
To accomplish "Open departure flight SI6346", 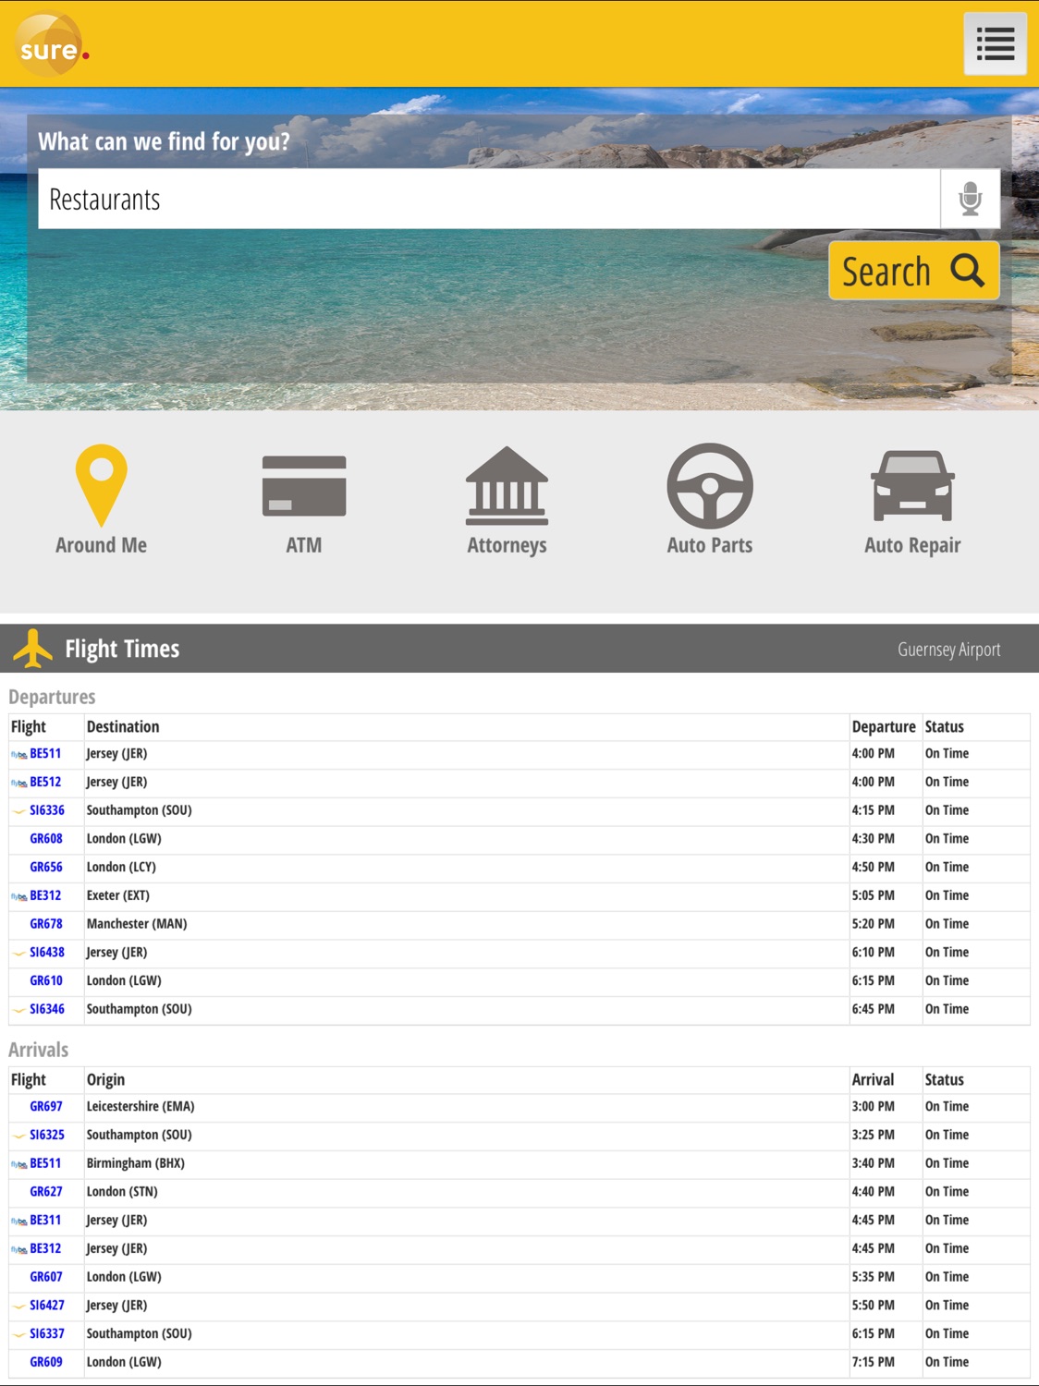I will (47, 1010).
